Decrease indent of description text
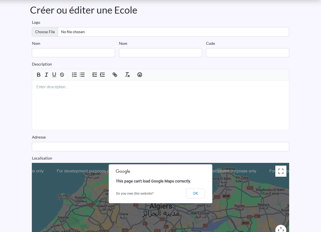 coord(94,75)
